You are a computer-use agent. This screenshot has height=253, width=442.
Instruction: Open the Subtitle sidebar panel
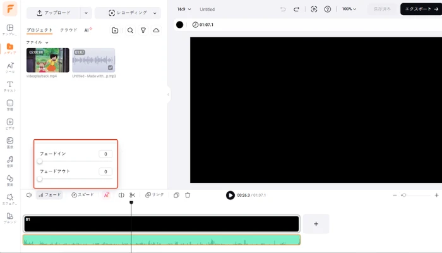[10, 105]
